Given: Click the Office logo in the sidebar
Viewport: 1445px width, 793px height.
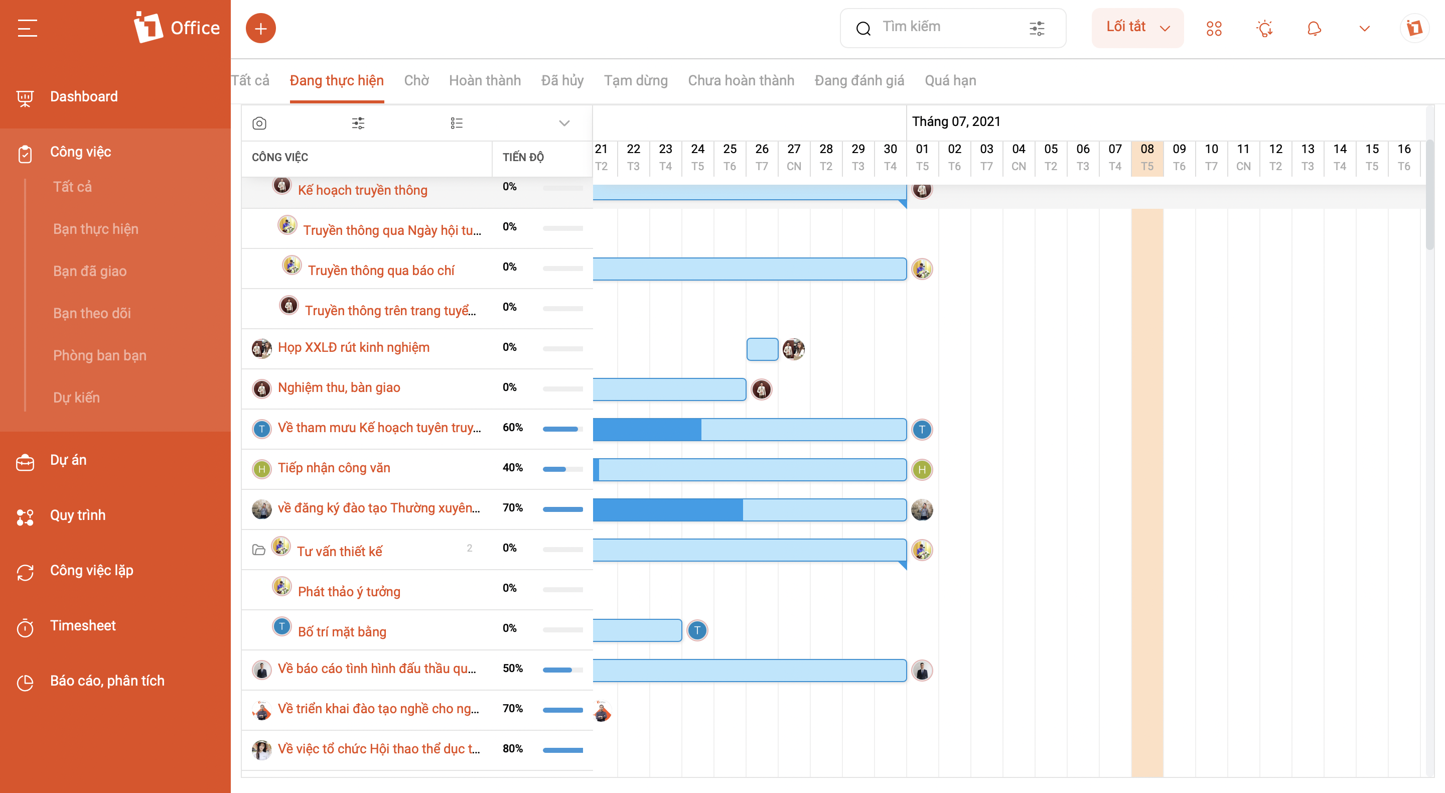Looking at the screenshot, I should coord(176,27).
